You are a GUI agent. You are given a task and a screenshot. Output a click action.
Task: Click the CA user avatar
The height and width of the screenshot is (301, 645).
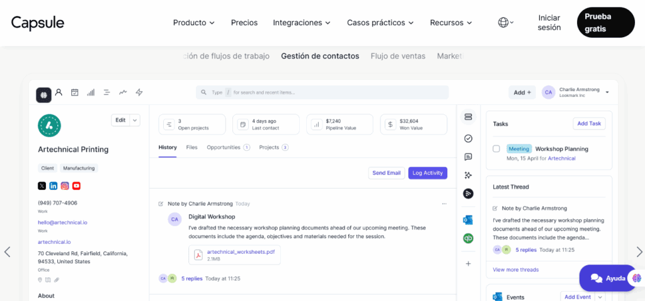pos(549,92)
